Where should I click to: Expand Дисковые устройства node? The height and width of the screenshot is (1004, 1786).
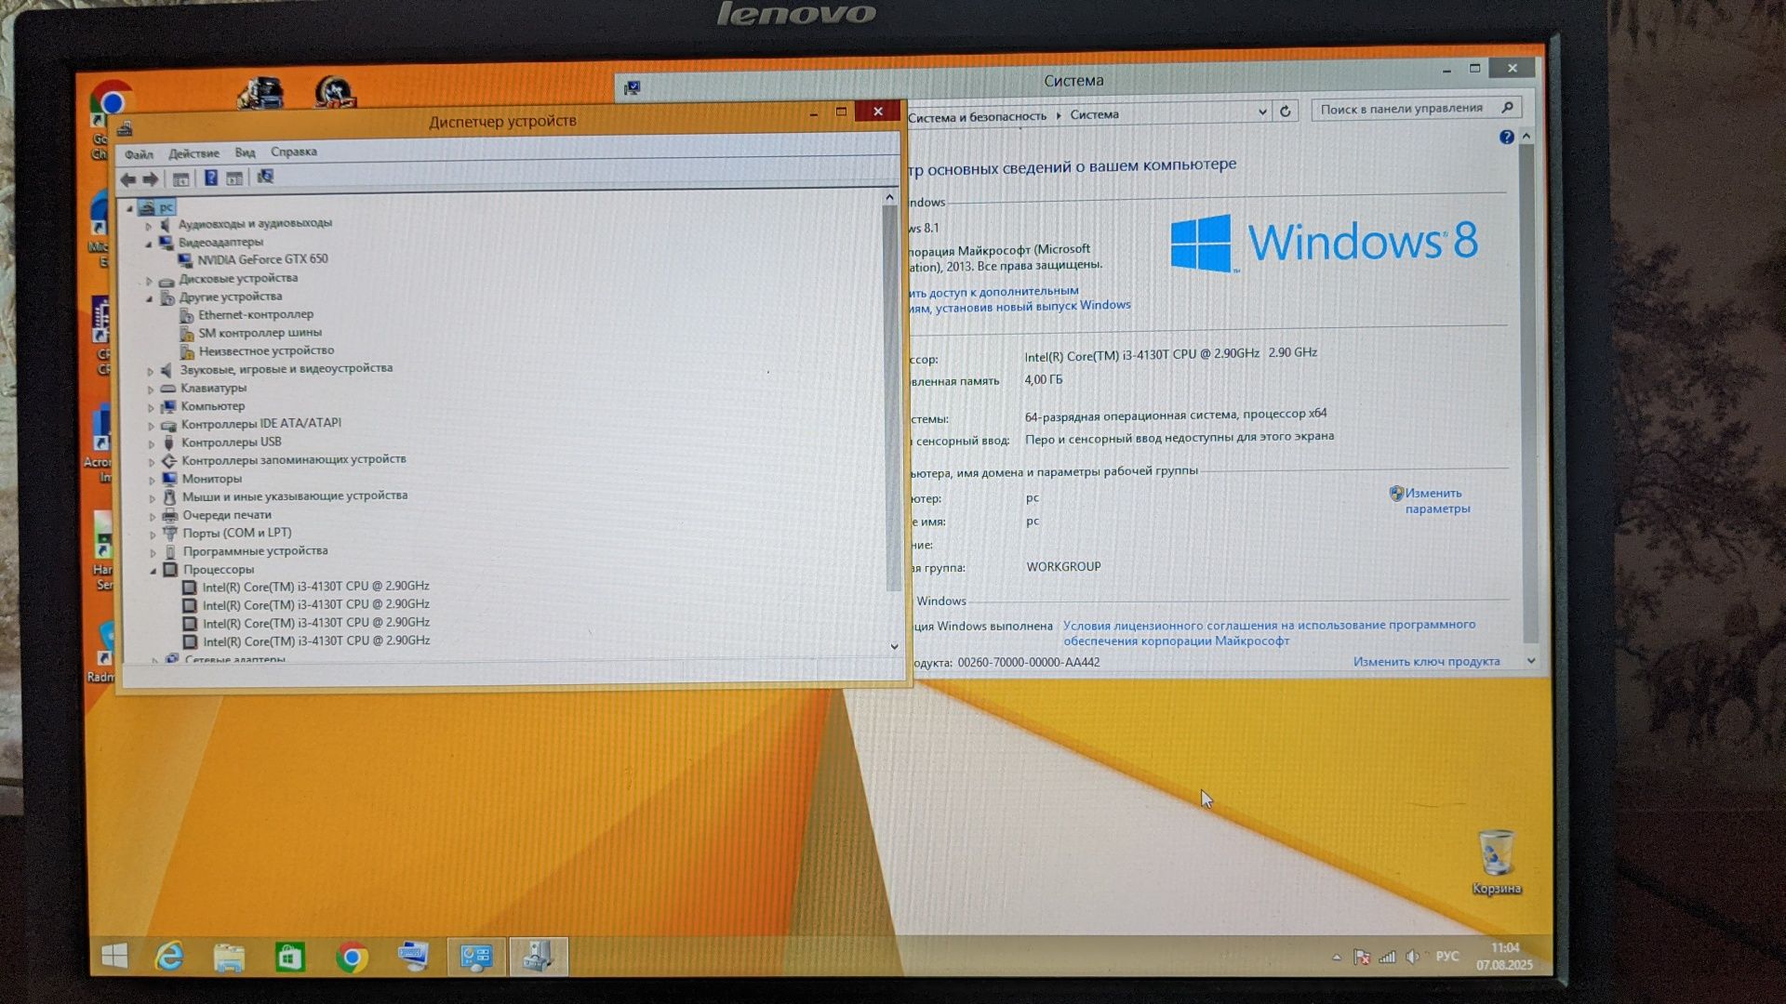[x=149, y=280]
